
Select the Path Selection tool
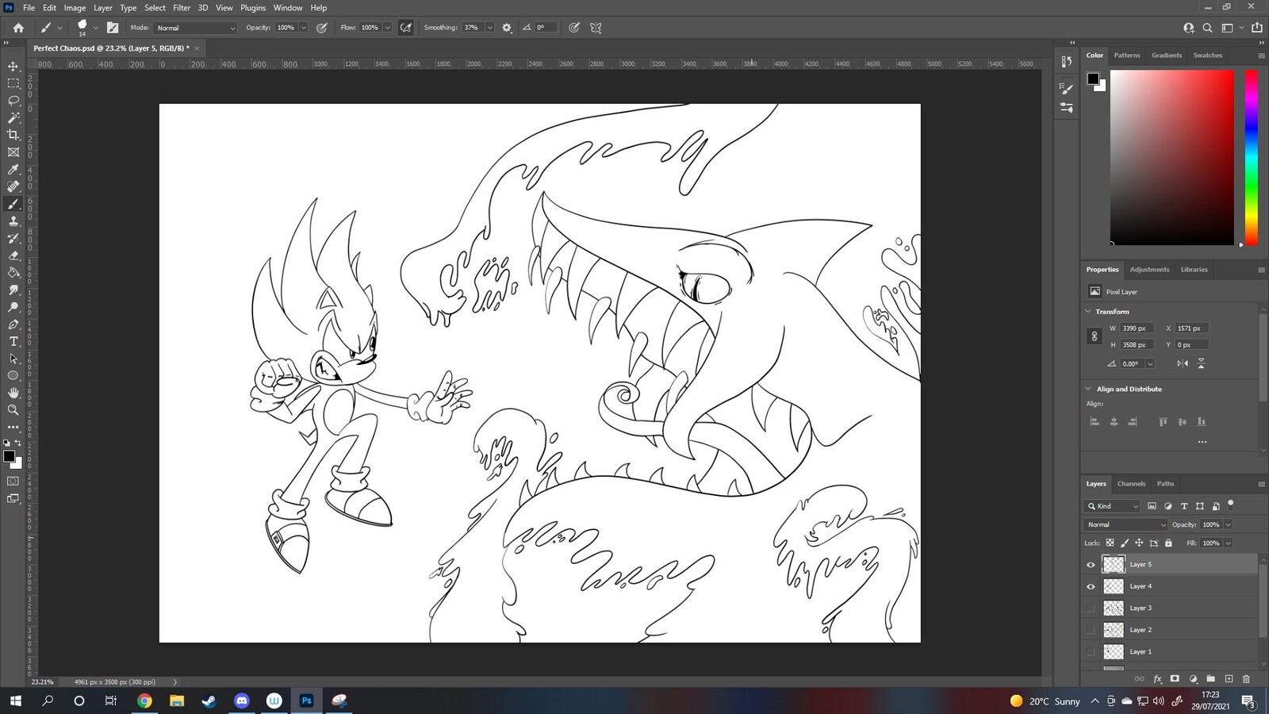pyautogui.click(x=13, y=359)
